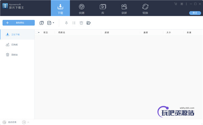This screenshot has width=203, height=125.
Task: Open the 录屏 screen recorder tab
Action: tap(124, 9)
